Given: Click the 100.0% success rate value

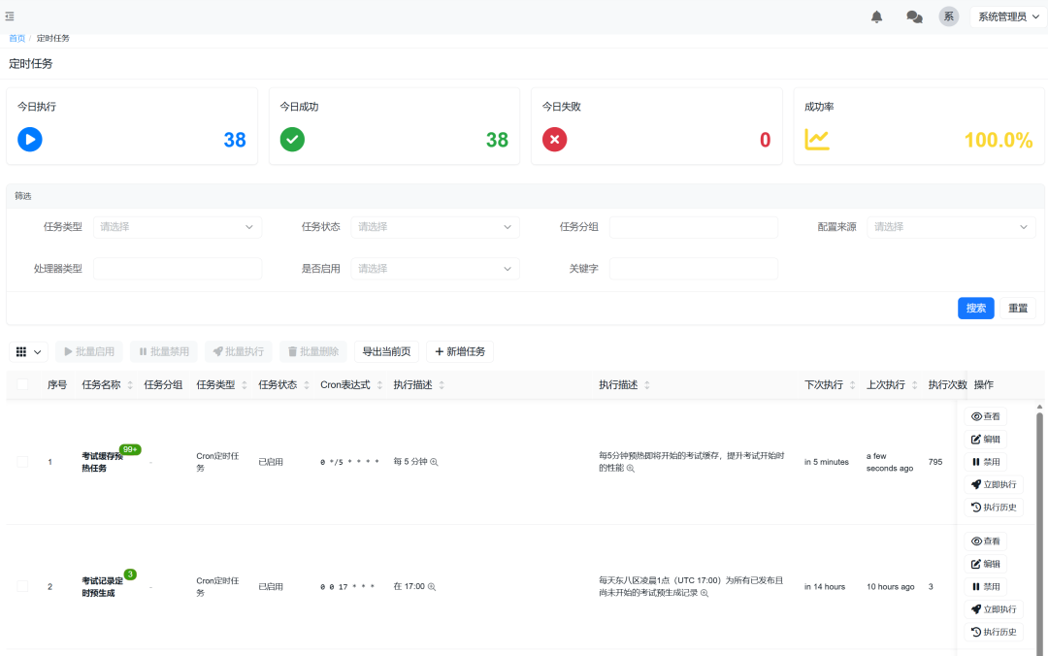Looking at the screenshot, I should 999,140.
